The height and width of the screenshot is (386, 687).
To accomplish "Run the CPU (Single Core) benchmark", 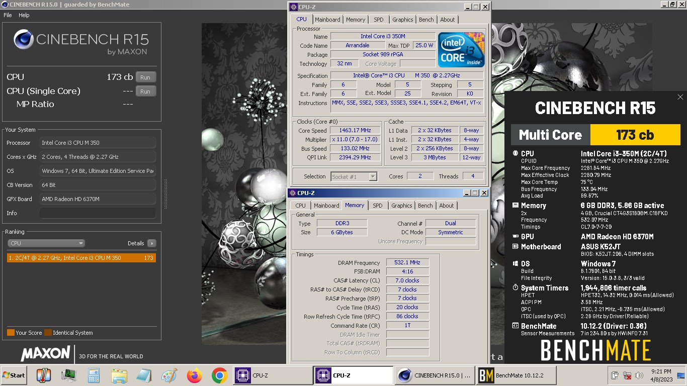I will click(x=145, y=91).
